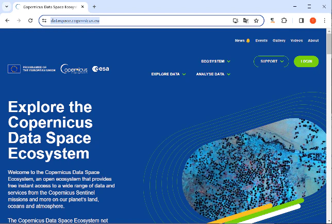Open the paragraph extension icon
332x224 pixels.
point(273,21)
